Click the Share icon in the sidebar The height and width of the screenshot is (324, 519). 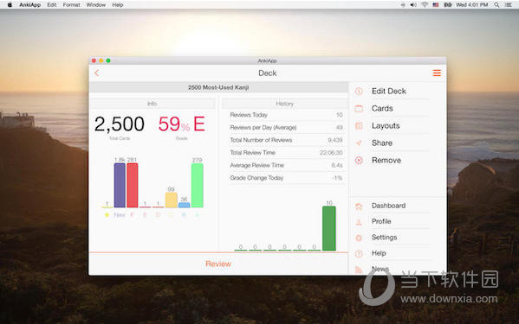coord(359,143)
